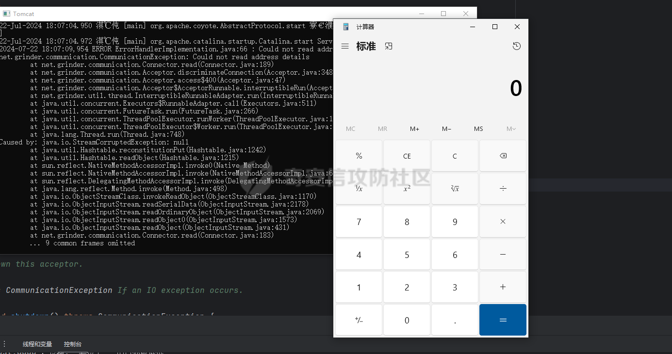Image resolution: width=672 pixels, height=354 pixels.
Task: Click digit 8 on Calculator
Action: (x=407, y=222)
